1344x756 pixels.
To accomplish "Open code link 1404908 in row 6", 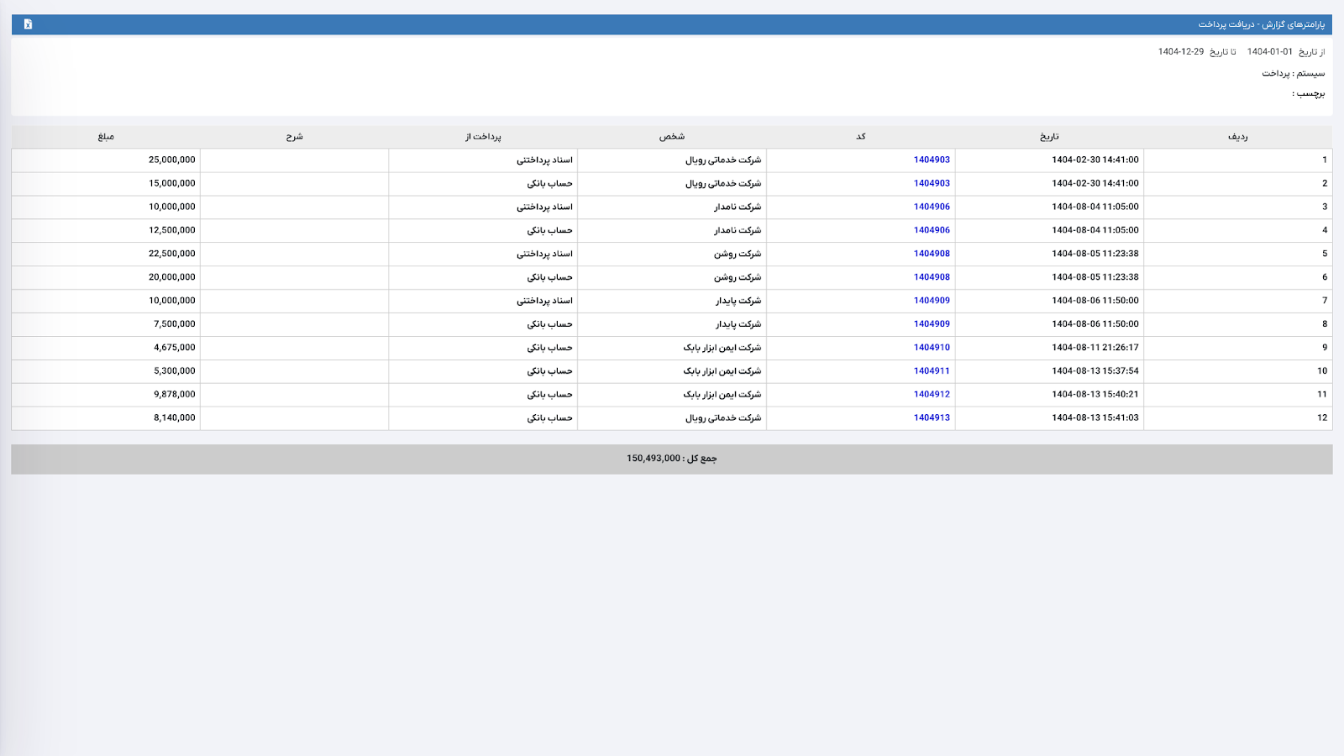I will (932, 277).
